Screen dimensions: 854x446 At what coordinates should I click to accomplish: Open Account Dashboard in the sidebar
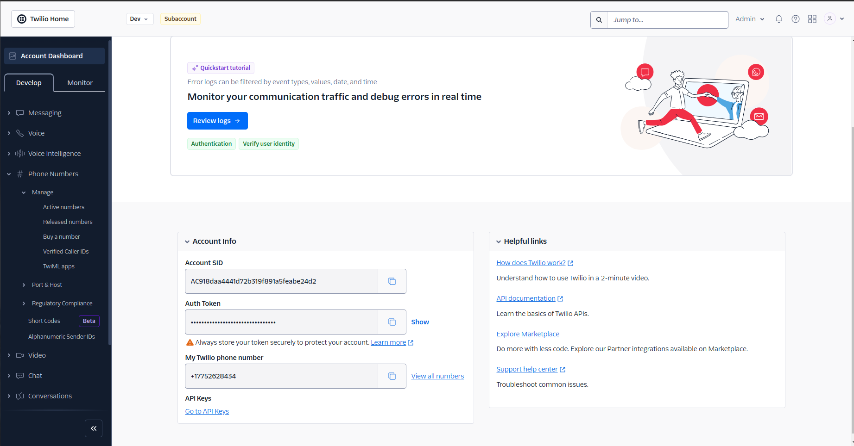(54, 56)
